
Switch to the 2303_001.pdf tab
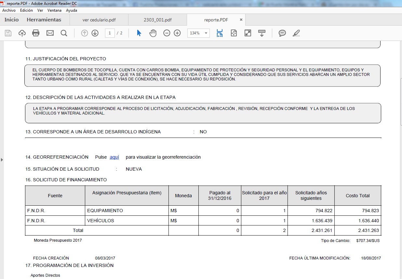coord(158,20)
